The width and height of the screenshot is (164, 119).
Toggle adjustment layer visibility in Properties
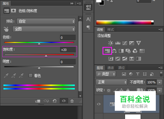(x=64, y=101)
